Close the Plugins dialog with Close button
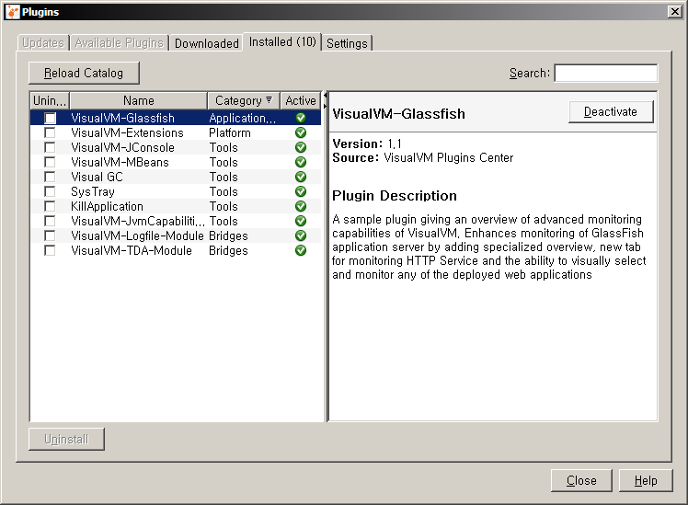688x505 pixels. point(581,481)
